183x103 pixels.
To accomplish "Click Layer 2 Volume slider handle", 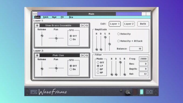I will point(42,69).
